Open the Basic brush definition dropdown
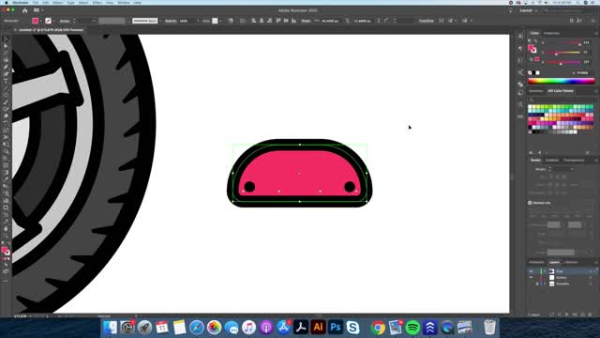 click(x=160, y=21)
